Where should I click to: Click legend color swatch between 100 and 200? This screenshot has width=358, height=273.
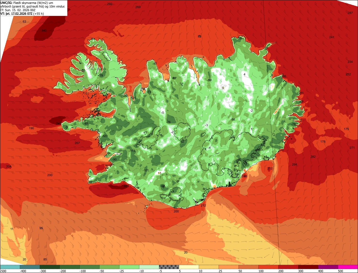pyautogui.click(x=268, y=267)
